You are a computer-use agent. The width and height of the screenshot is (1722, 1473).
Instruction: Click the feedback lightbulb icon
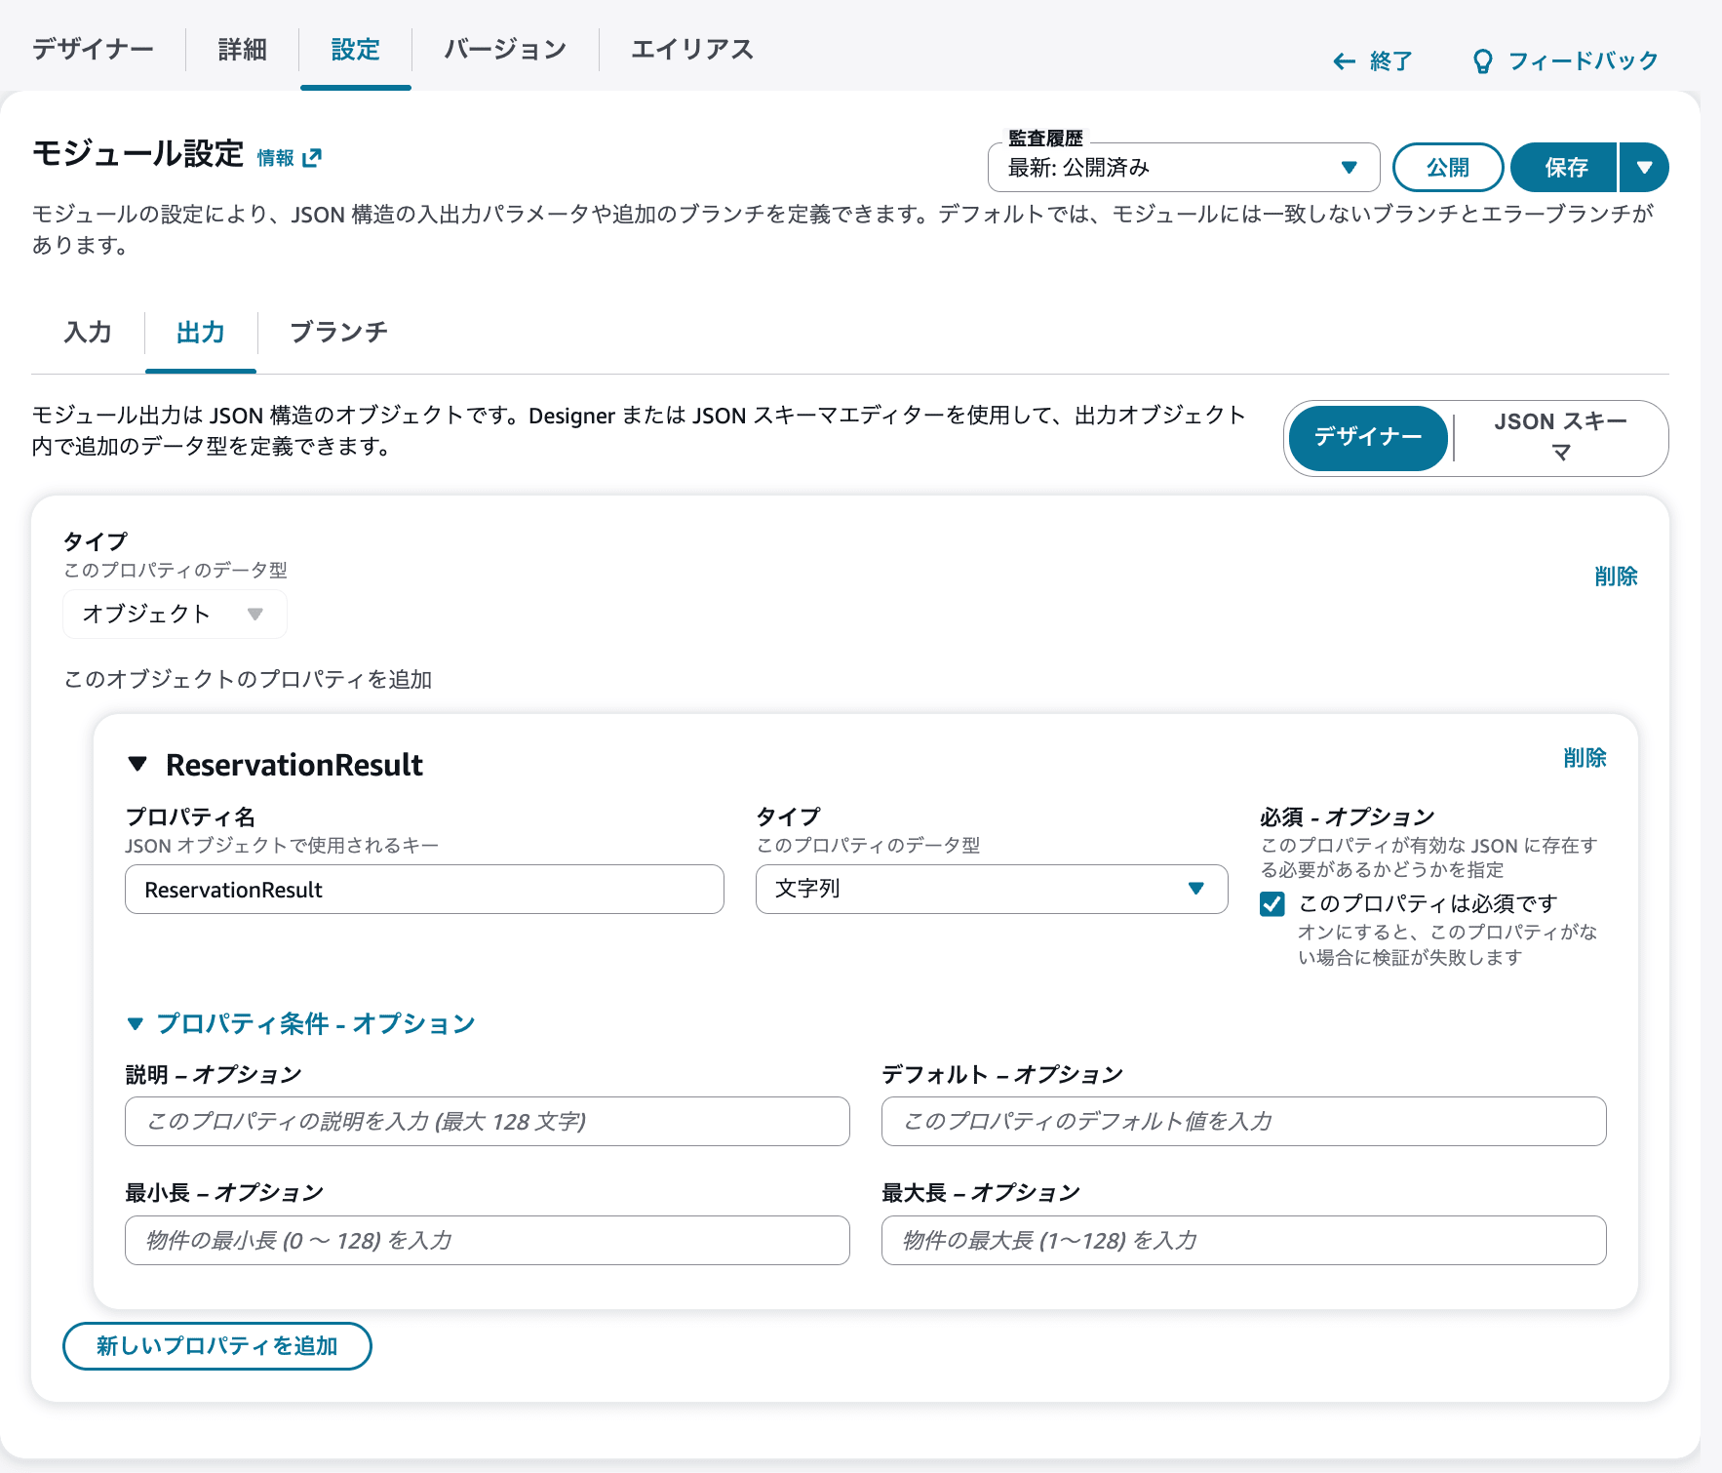click(1483, 60)
